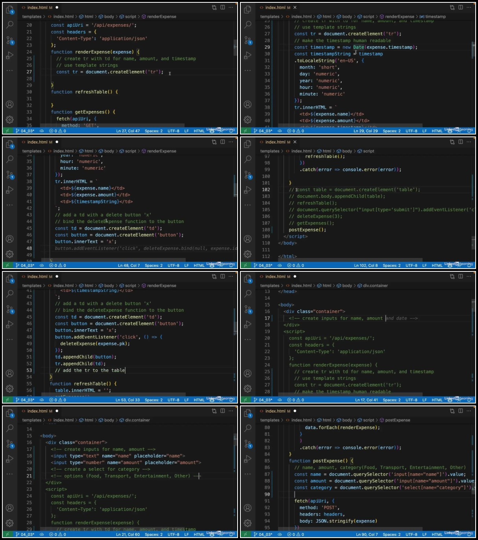Close index.html tab in the Ln 29, Col 29 panel
The height and width of the screenshot is (540, 478).
click(x=295, y=7)
